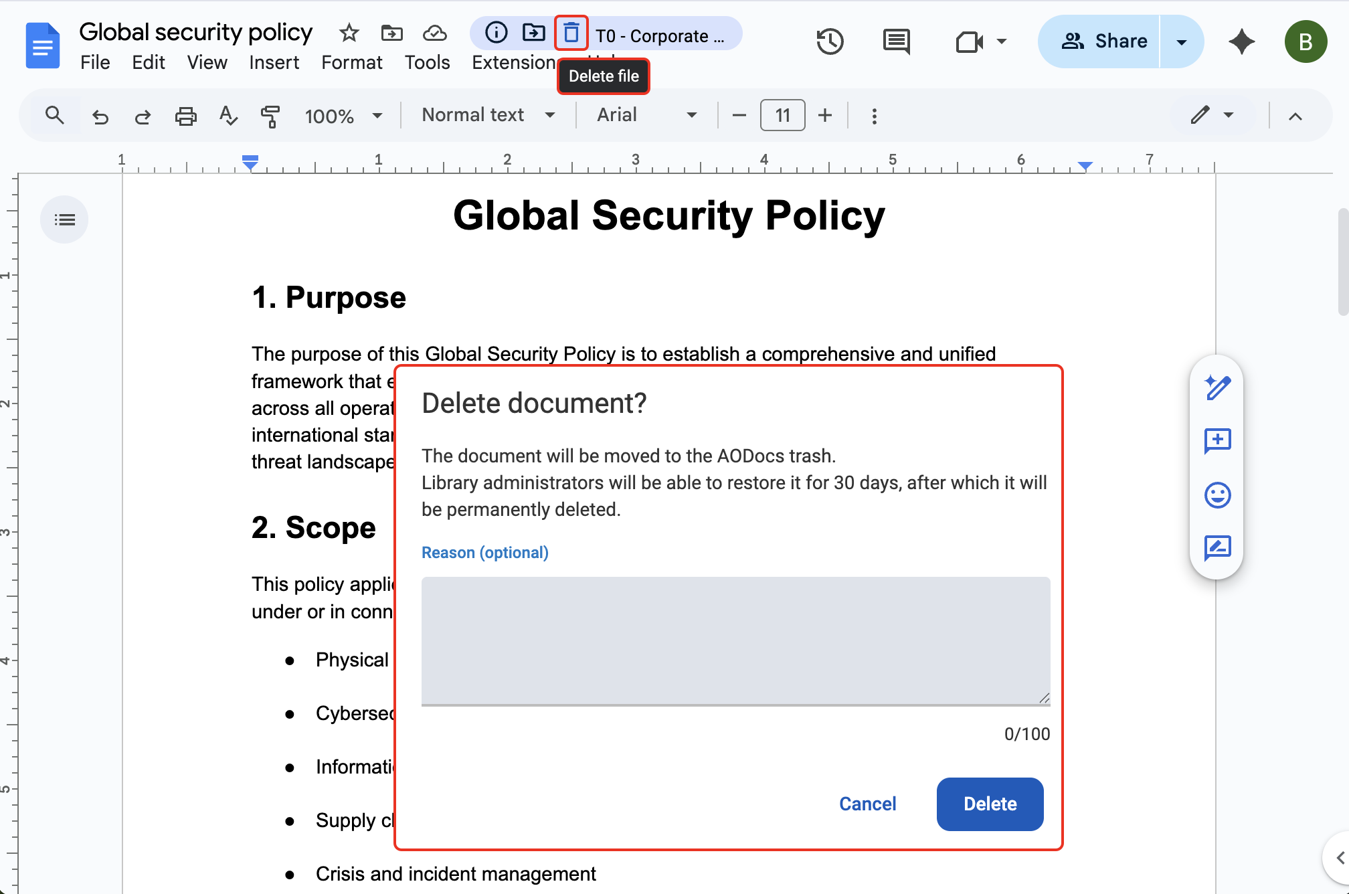Star the Global security policy document
This screenshot has width=1349, height=894.
coord(349,32)
